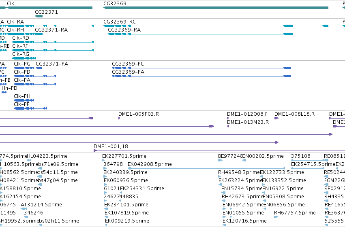
Task: Click EST RH67757.5prime
Action: tap(295, 213)
